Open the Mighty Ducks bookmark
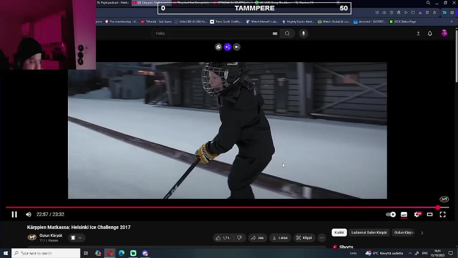This screenshot has width=458, height=258. tap(298, 21)
